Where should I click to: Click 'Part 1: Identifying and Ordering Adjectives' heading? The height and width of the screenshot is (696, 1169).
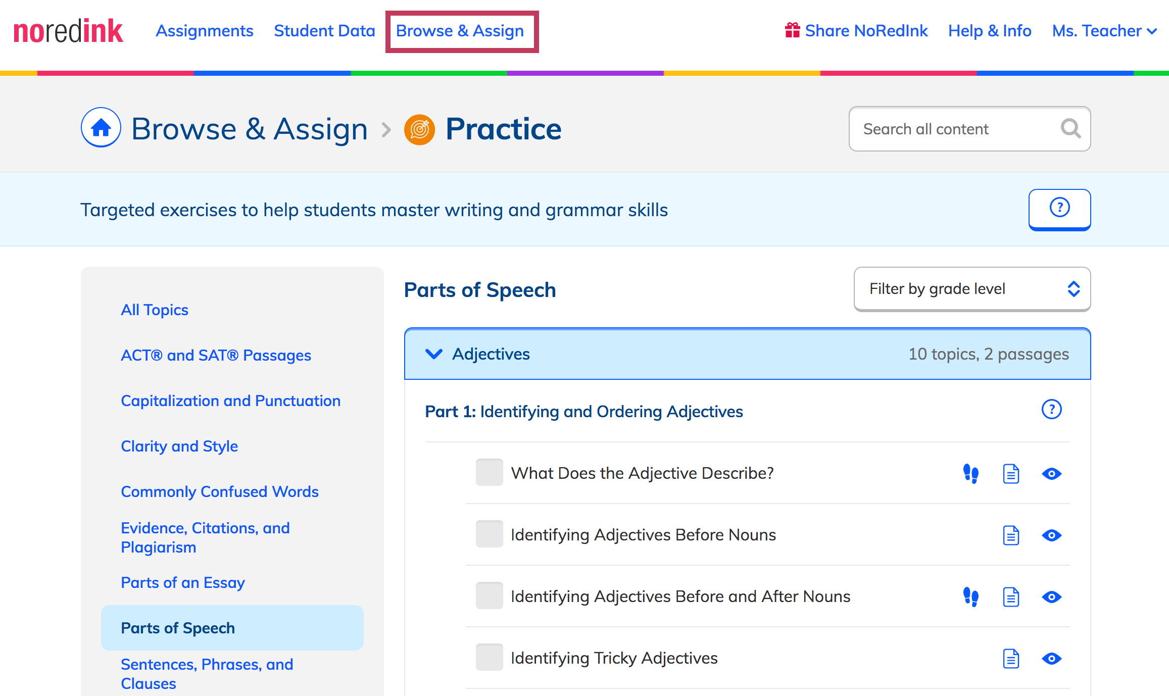584,412
